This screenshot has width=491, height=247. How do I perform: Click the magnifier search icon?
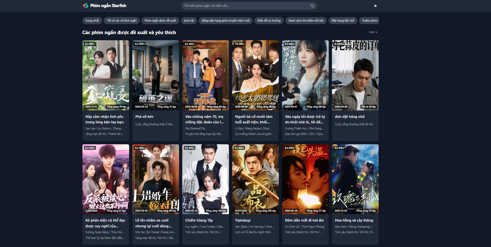(312, 6)
